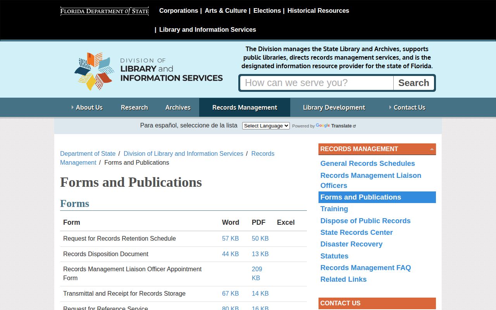Open General Records Schedules sidebar link

coord(367,164)
